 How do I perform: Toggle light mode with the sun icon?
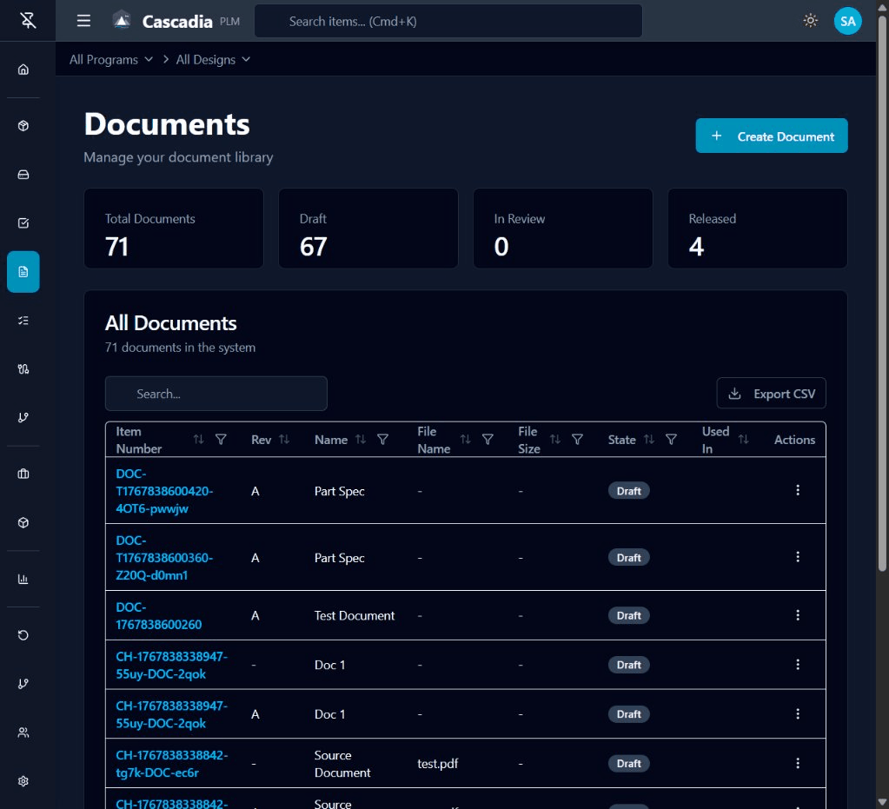(x=810, y=20)
